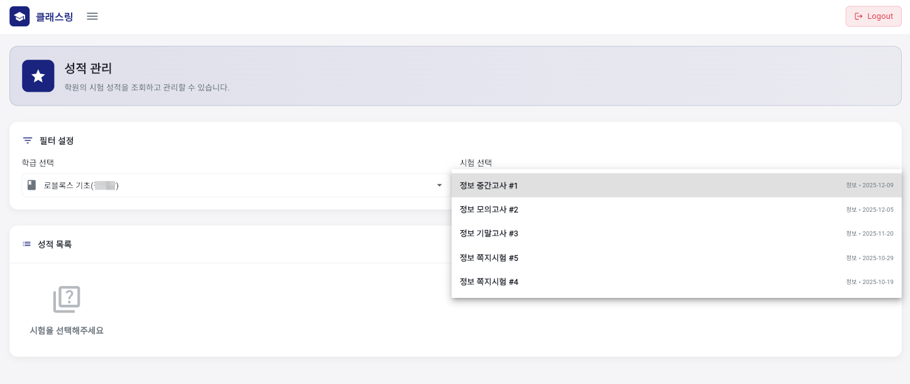Expand the 학급 선택 dropdown arrow

tap(439, 185)
